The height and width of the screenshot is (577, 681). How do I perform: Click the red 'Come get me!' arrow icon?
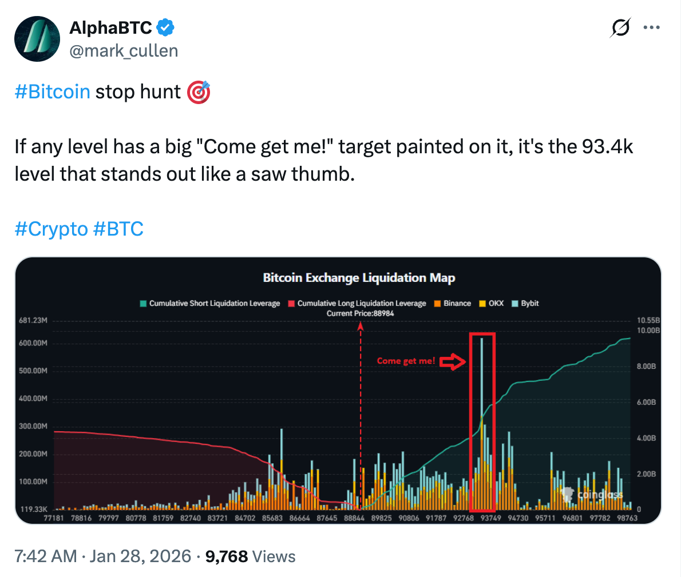pos(454,361)
